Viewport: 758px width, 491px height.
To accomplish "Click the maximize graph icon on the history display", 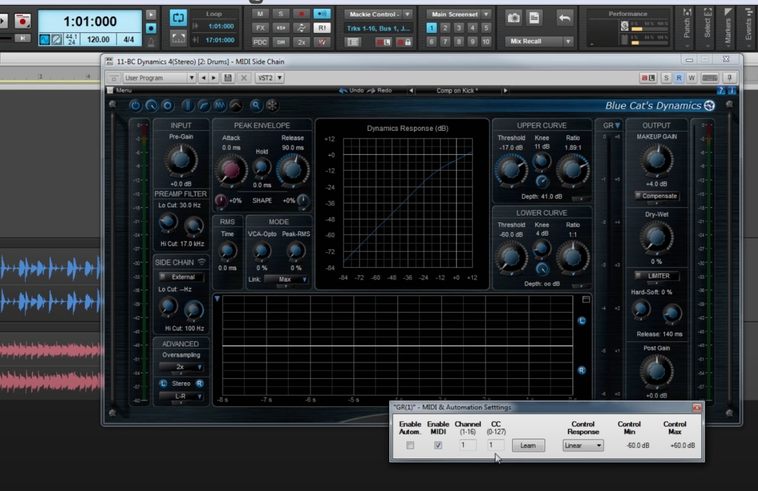I will [586, 300].
